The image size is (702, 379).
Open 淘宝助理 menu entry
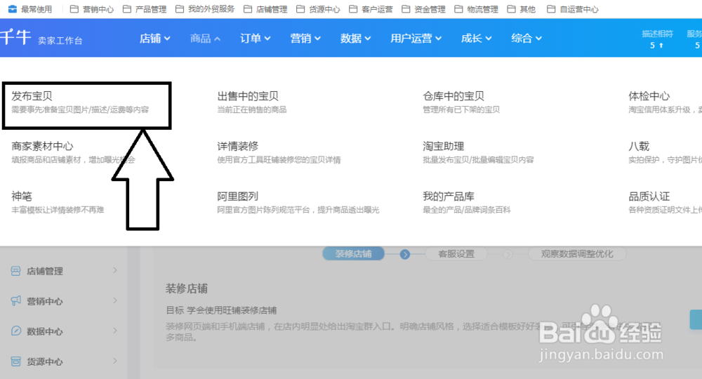[443, 146]
